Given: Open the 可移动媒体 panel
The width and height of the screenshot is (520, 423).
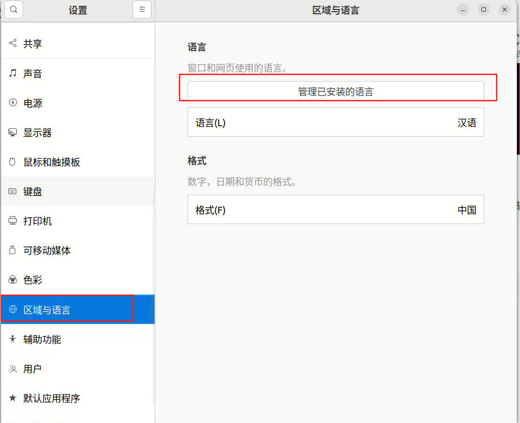Looking at the screenshot, I should [x=78, y=250].
